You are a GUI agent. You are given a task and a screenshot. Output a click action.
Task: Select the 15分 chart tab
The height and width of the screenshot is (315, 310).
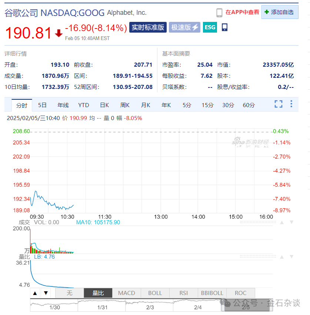click(x=207, y=105)
